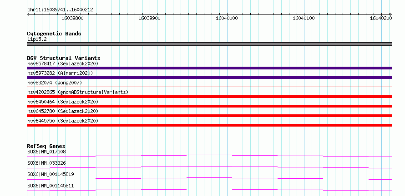Open the SOX6|NM_001145819 transcript label
Image resolution: width=405 pixels, height=196 pixels.
tap(51, 174)
